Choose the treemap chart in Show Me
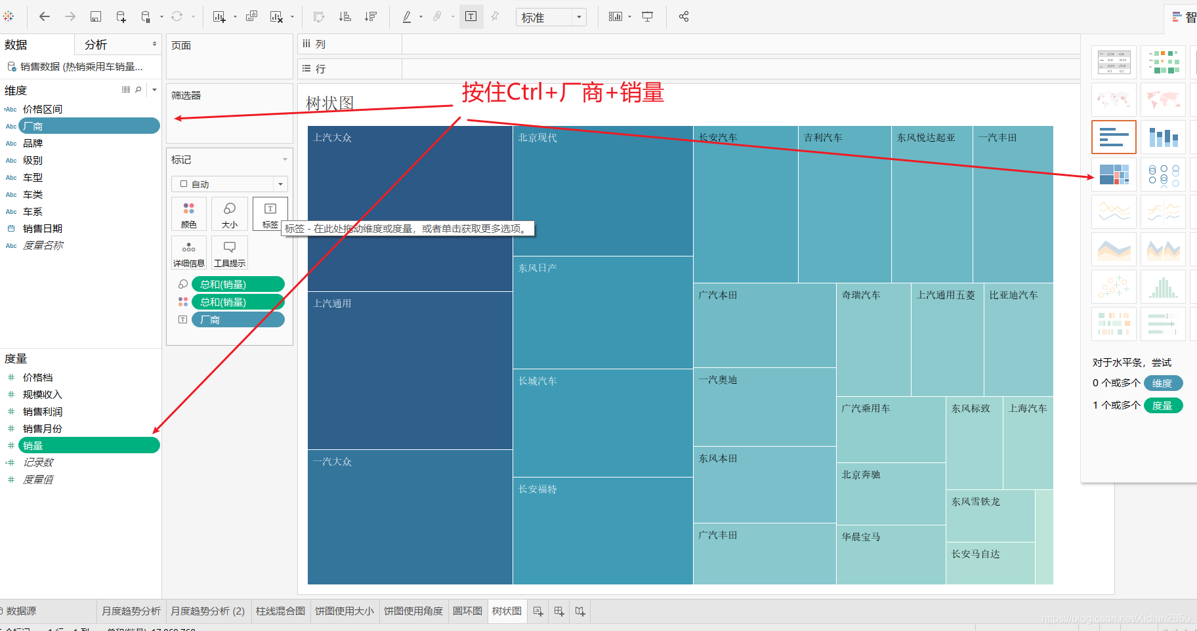1197x631 pixels. (x=1114, y=174)
